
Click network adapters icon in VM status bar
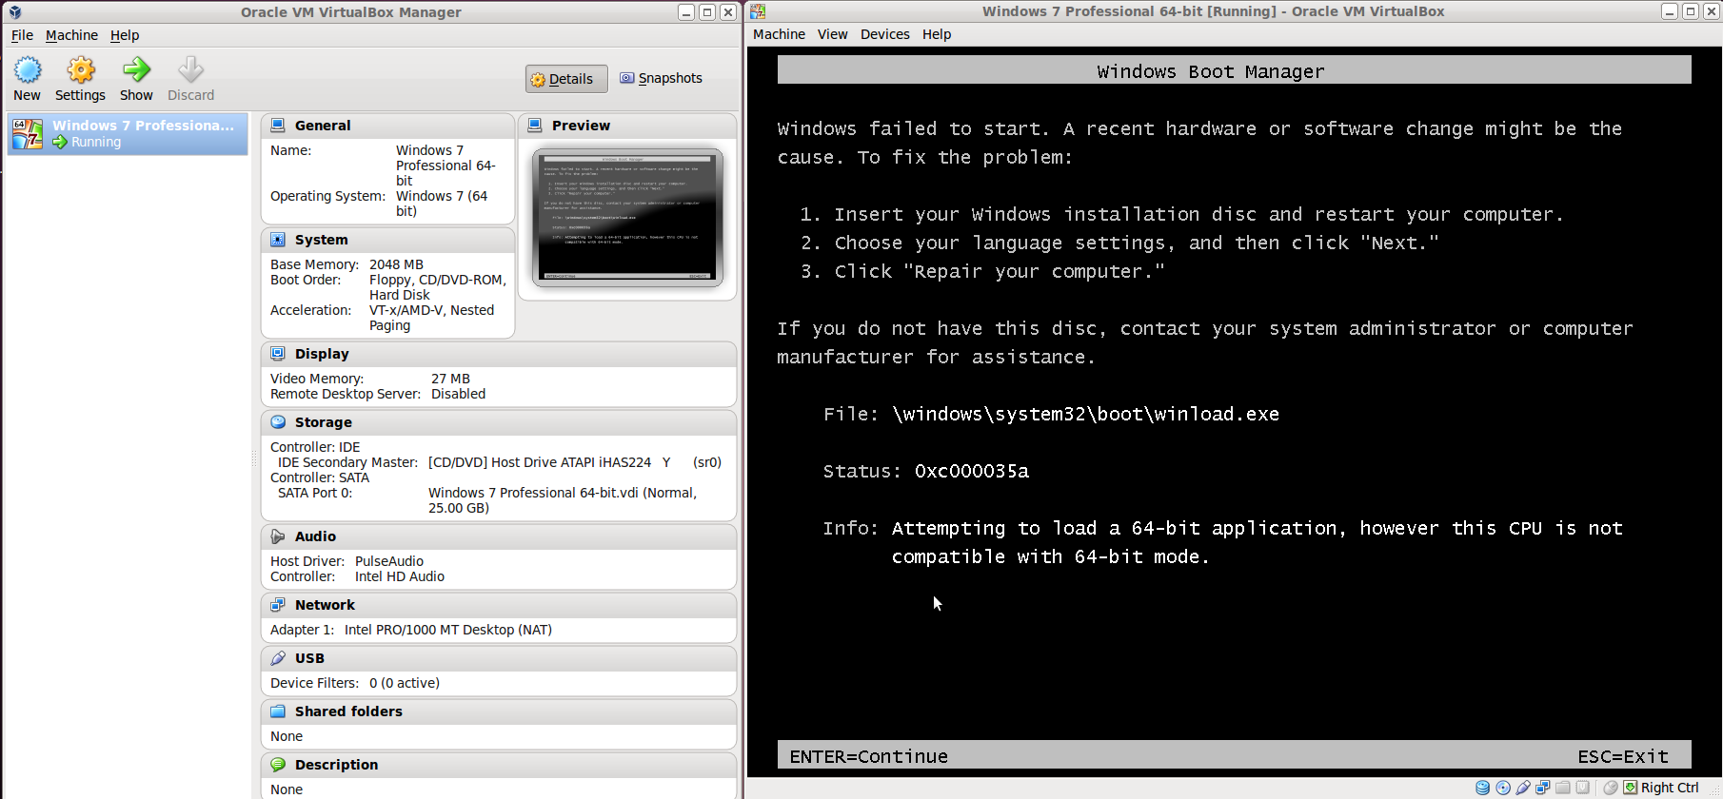coord(1543,788)
